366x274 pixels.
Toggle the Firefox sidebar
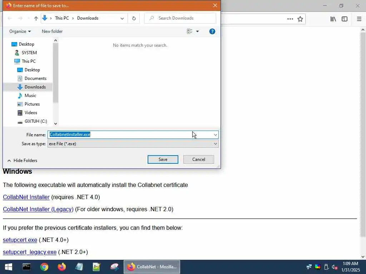(344, 19)
